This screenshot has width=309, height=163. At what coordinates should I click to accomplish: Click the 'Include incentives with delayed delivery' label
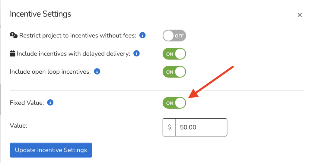click(73, 54)
